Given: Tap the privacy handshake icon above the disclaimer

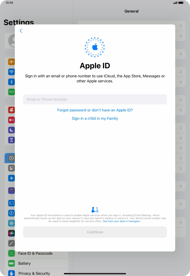Looking at the screenshot, I should (95, 210).
